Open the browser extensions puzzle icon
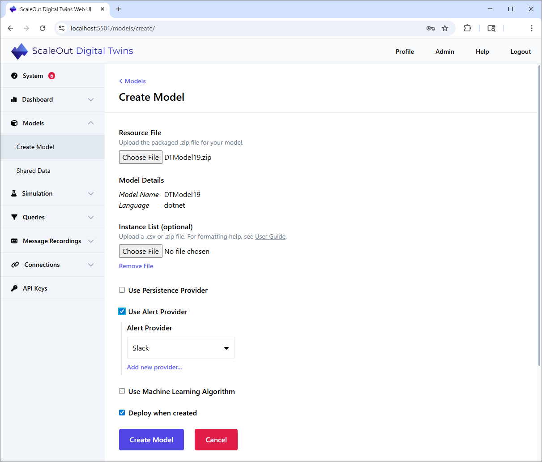 [467, 28]
